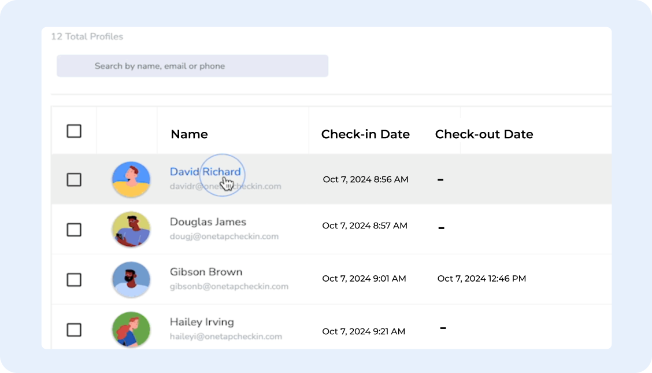Open the Gibson Brown name link
The image size is (652, 373).
tap(206, 272)
